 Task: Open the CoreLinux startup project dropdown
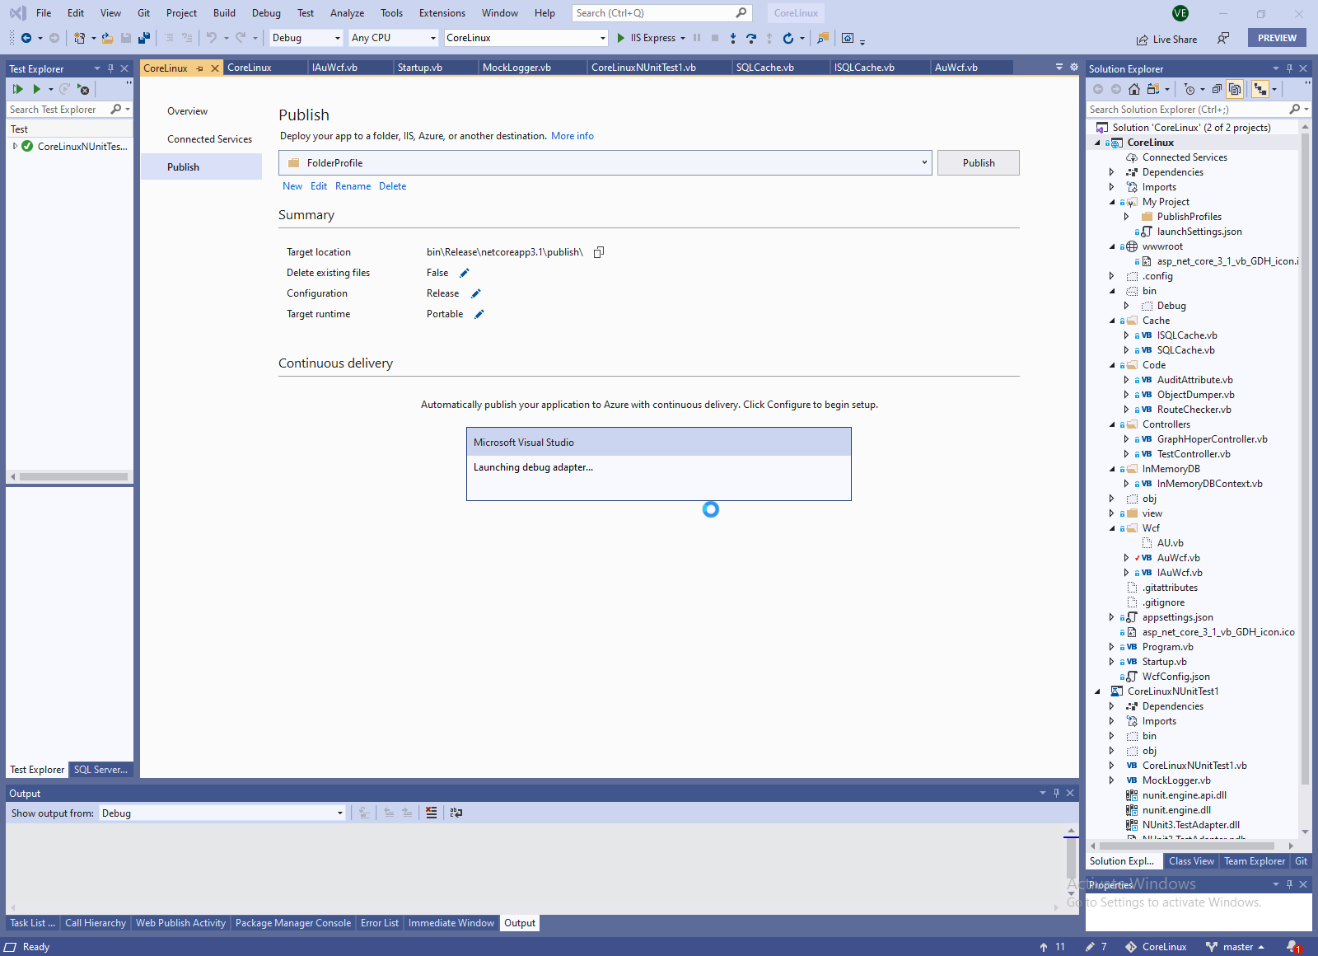[526, 38]
